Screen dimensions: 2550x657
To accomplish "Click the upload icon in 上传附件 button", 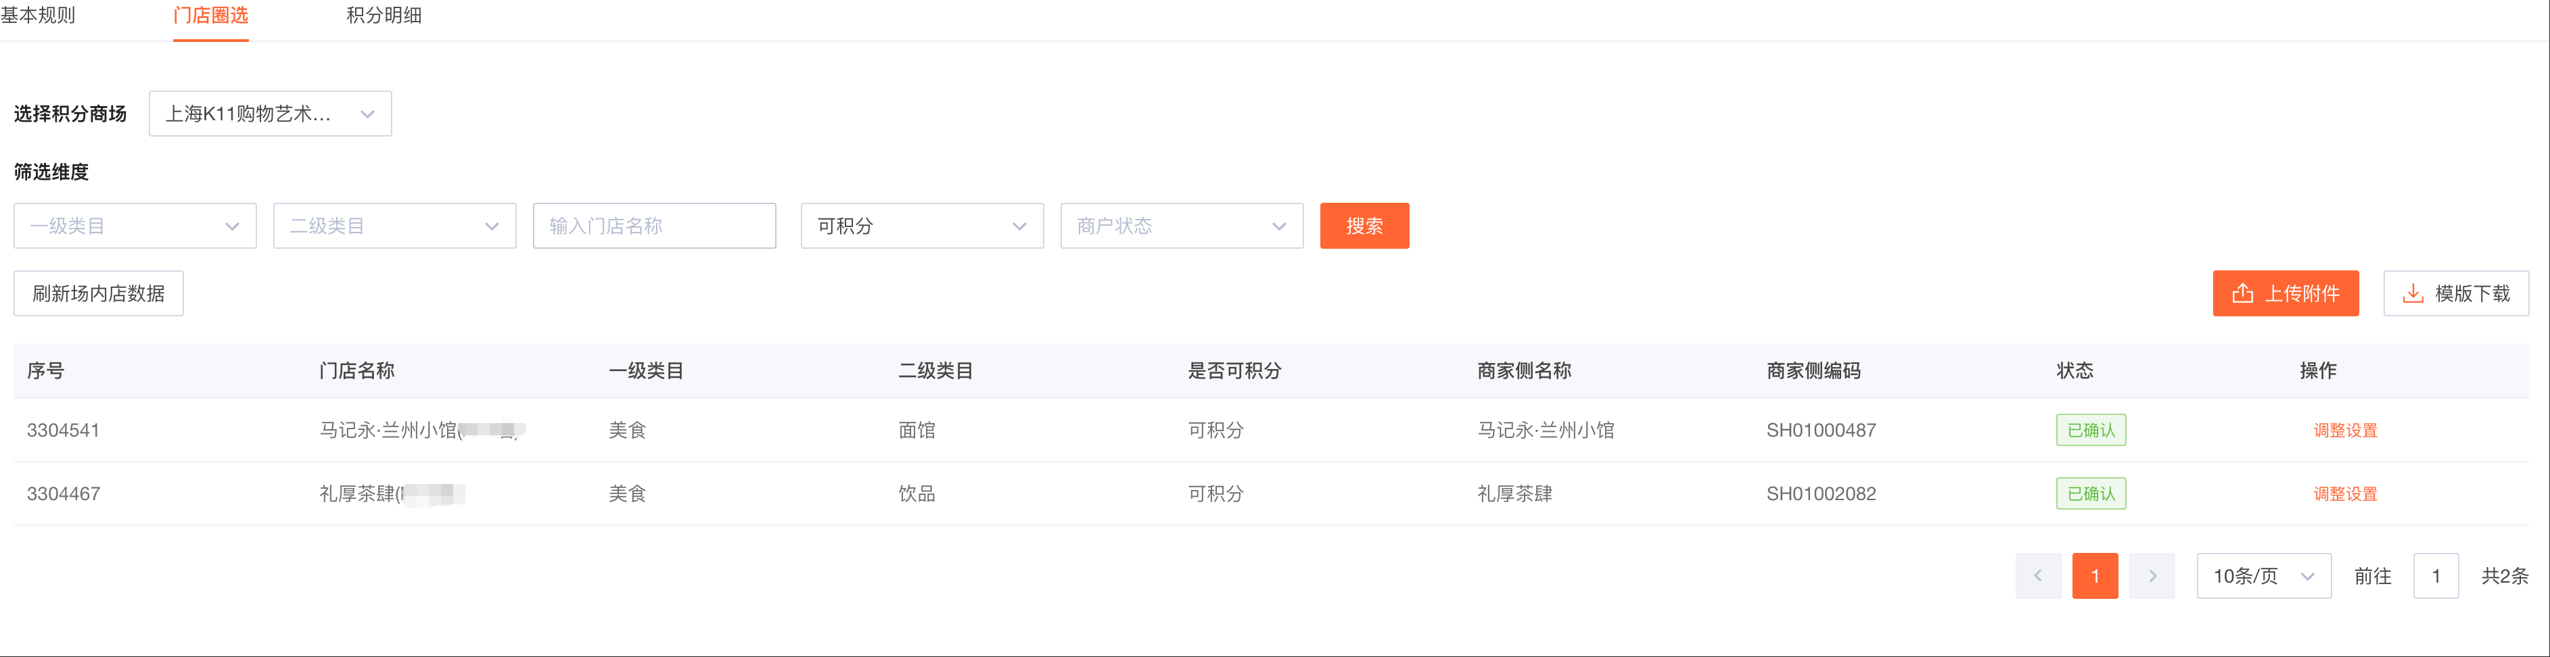I will (x=2242, y=294).
